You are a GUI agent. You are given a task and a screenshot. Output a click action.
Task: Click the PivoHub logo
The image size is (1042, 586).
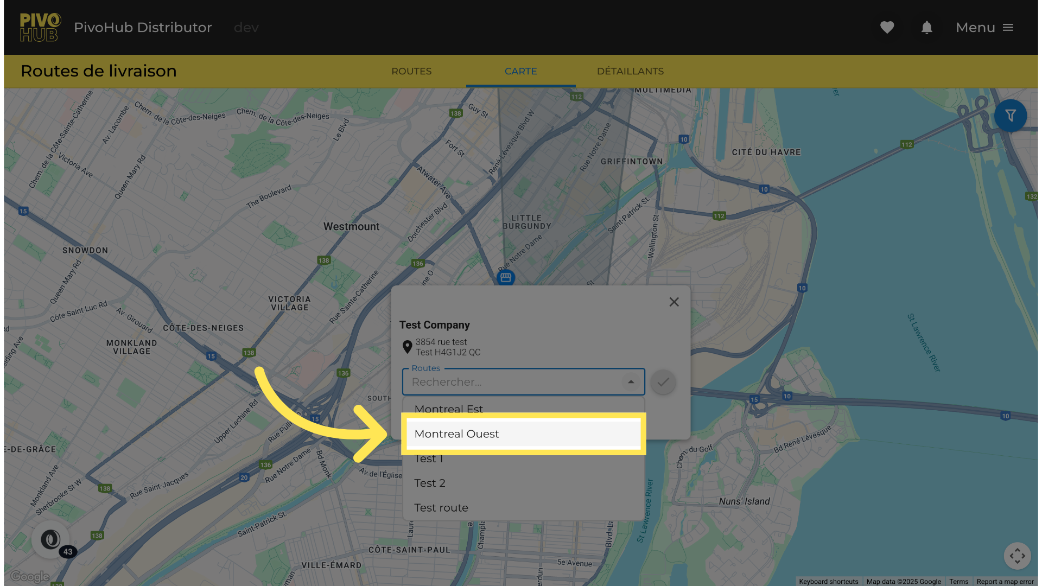pos(40,27)
